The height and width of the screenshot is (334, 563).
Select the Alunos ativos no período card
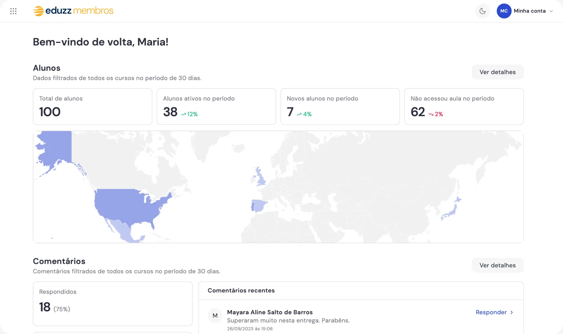tap(216, 106)
